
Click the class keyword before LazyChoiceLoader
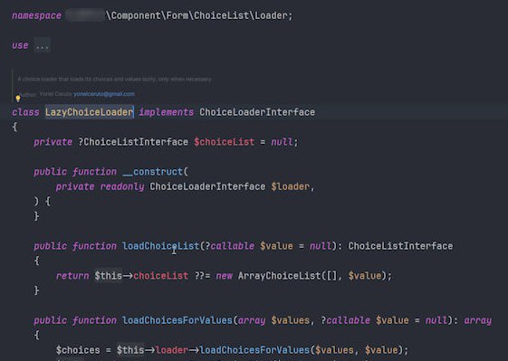click(x=25, y=112)
